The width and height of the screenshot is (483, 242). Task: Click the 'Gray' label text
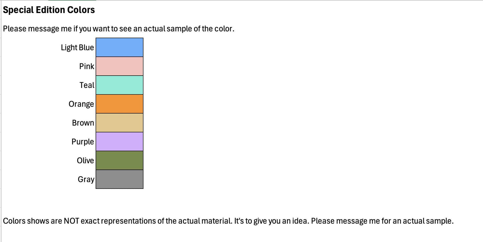[x=86, y=179]
